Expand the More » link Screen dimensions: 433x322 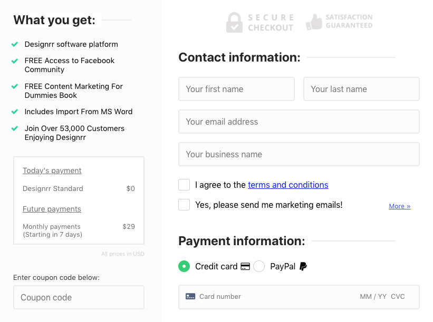tap(399, 206)
